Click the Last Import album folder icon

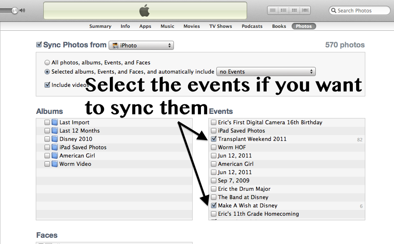coord(55,122)
